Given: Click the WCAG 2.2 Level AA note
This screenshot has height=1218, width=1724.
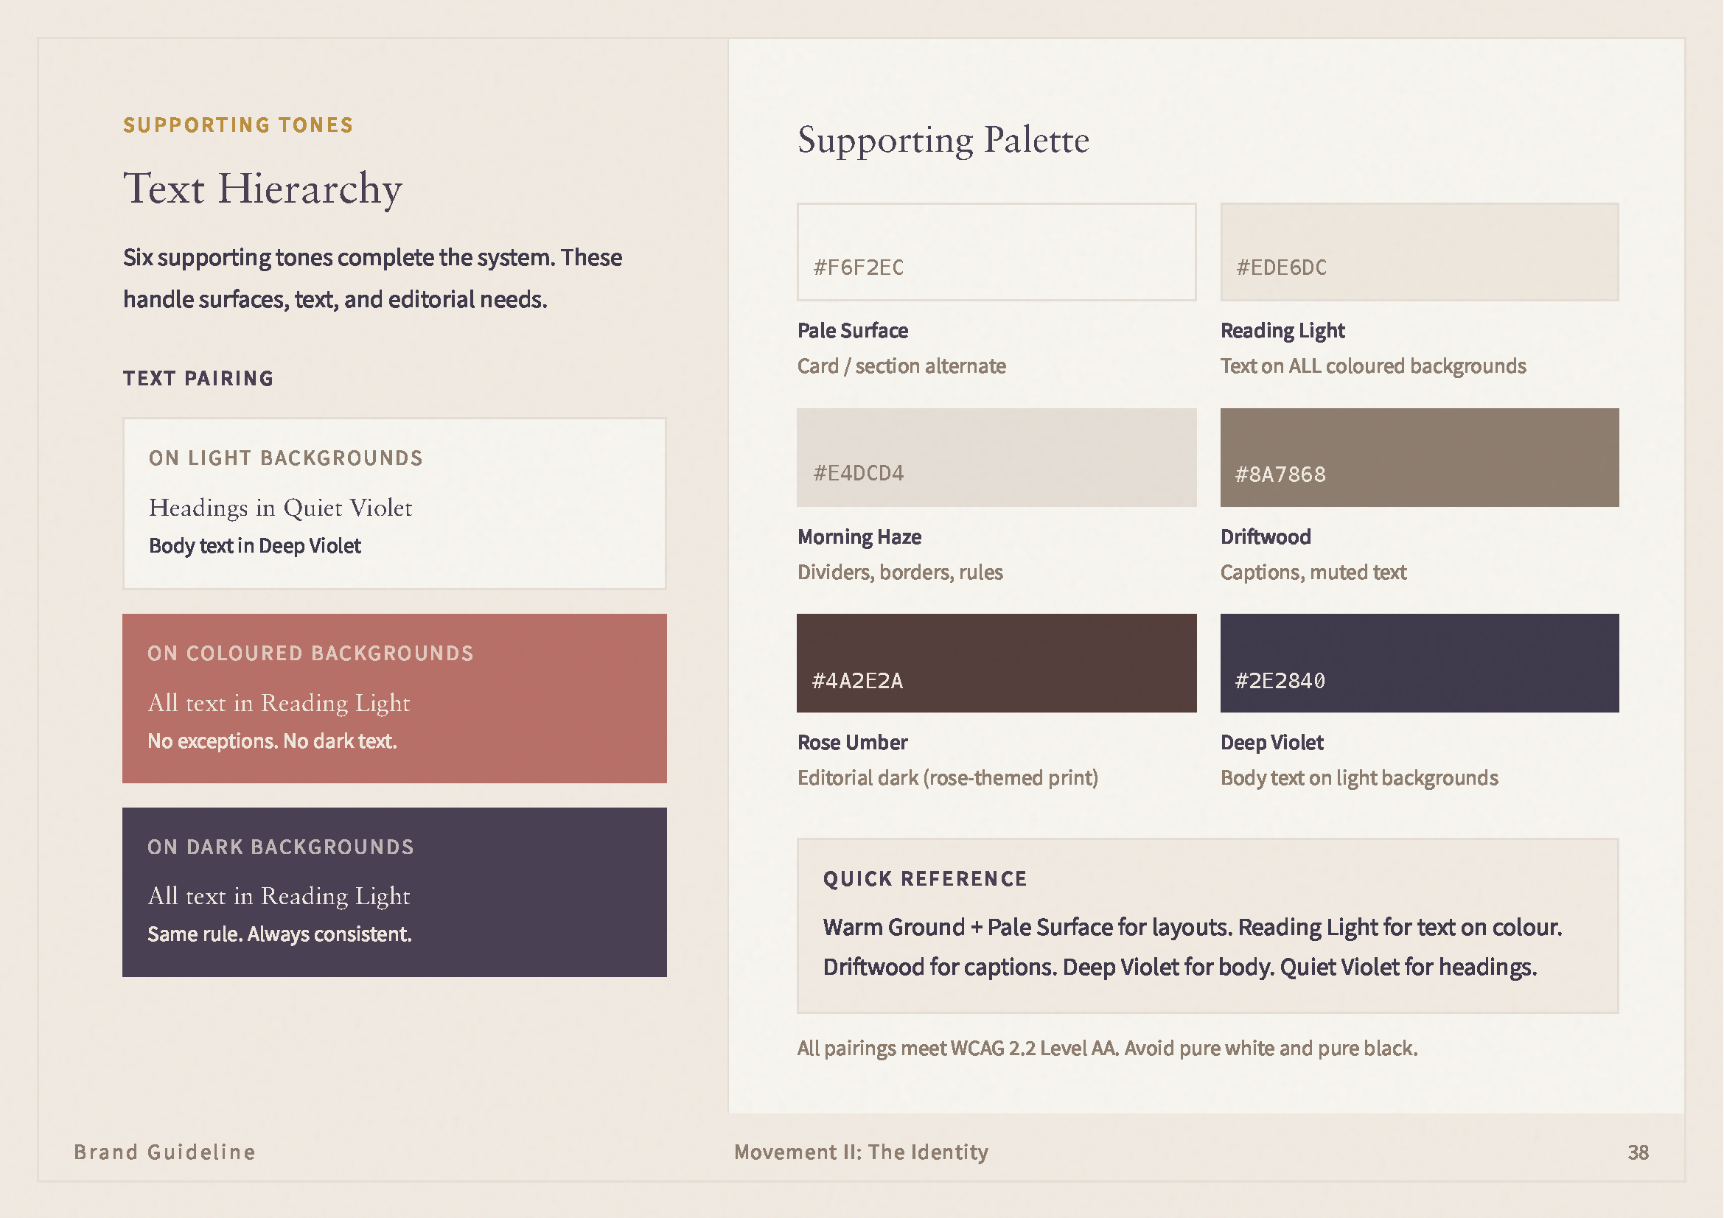Looking at the screenshot, I should [x=1108, y=1049].
